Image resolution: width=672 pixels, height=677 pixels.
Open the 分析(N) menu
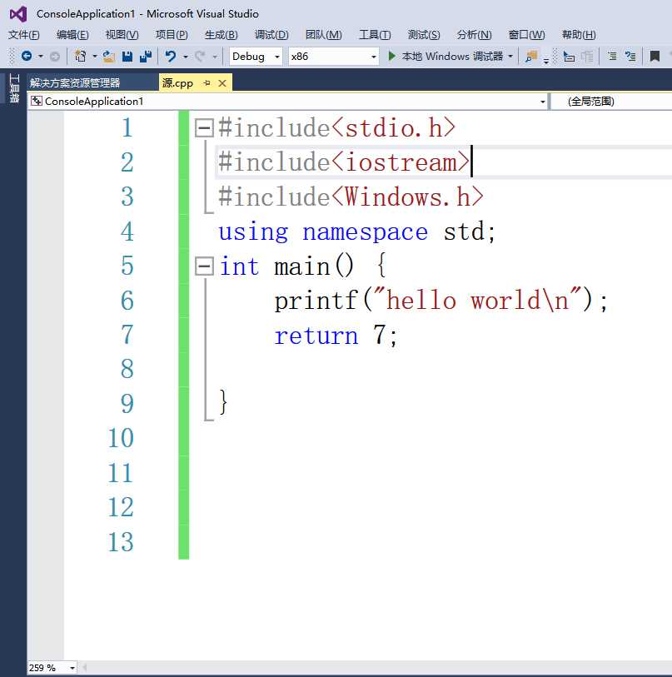[x=474, y=34]
